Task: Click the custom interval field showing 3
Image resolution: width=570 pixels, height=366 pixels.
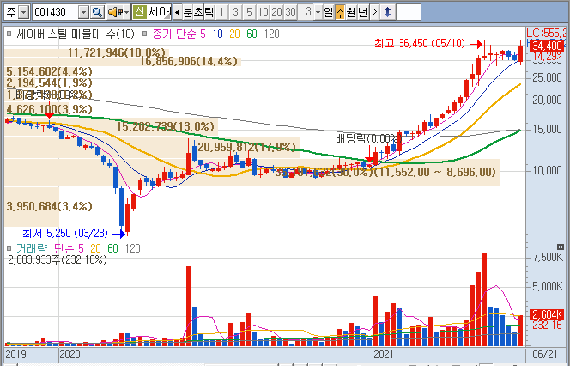Action: tap(306, 12)
